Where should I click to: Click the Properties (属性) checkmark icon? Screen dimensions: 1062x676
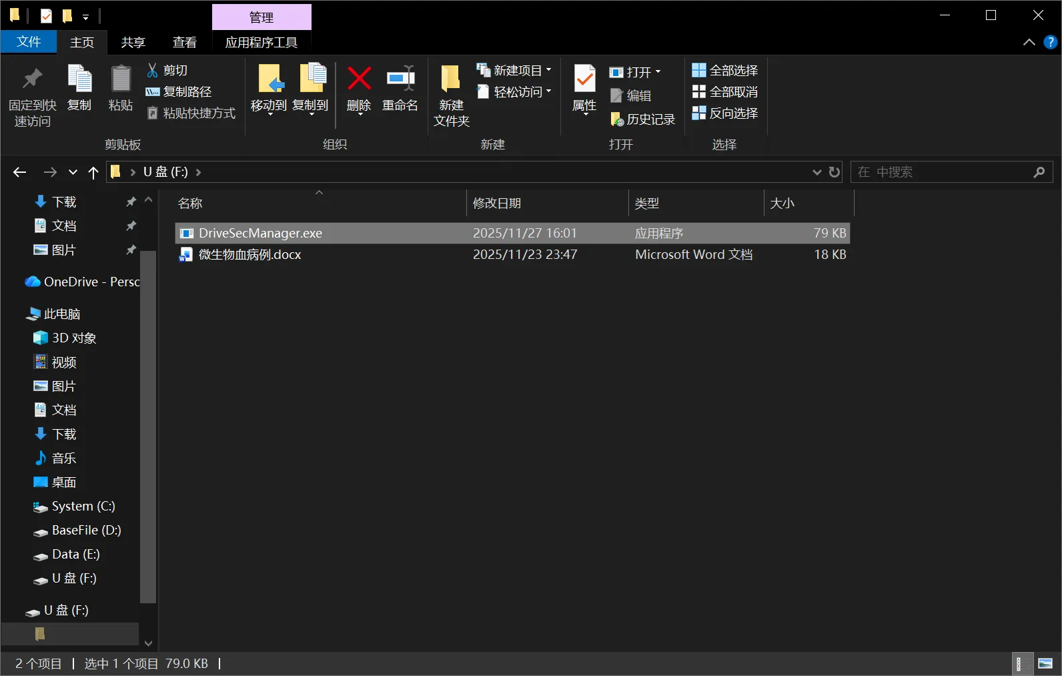tap(584, 79)
